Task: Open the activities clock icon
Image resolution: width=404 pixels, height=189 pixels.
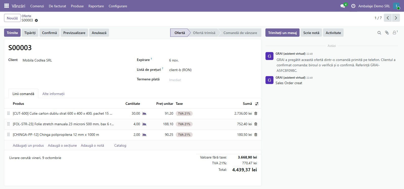Action: (353, 6)
